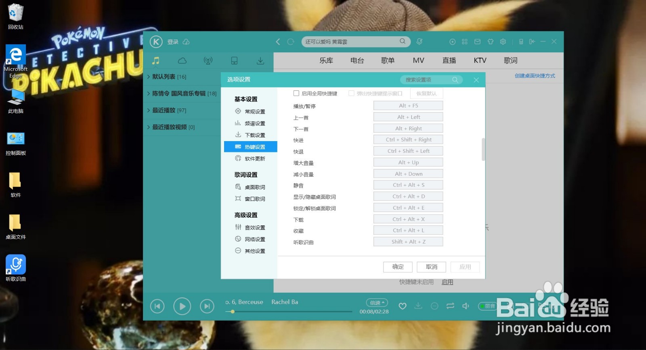Switch to the 歌单 tab
646x350 pixels.
point(388,60)
